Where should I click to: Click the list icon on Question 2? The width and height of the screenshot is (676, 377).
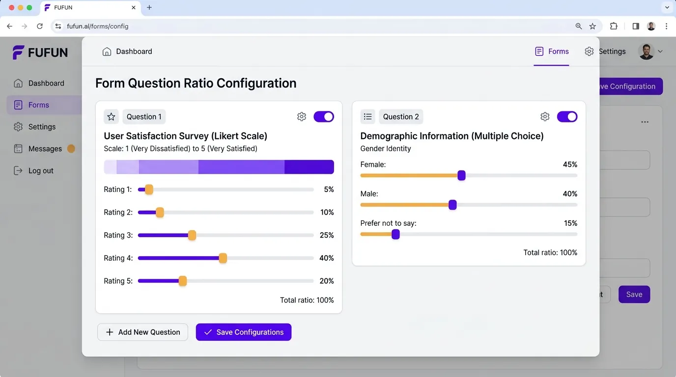coord(368,116)
